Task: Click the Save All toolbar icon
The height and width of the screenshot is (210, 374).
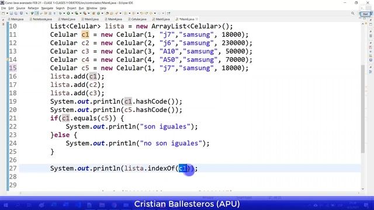Action: (x=16, y=13)
